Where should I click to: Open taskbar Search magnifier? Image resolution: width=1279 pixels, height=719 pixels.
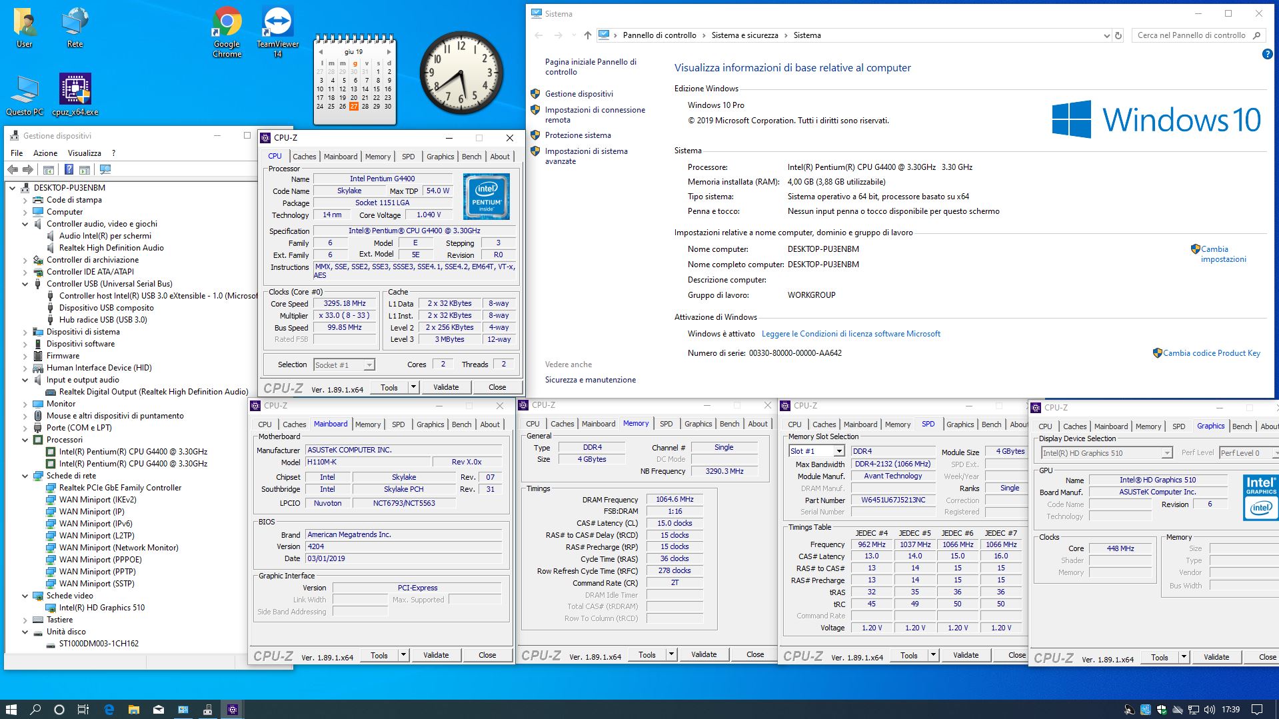36,710
